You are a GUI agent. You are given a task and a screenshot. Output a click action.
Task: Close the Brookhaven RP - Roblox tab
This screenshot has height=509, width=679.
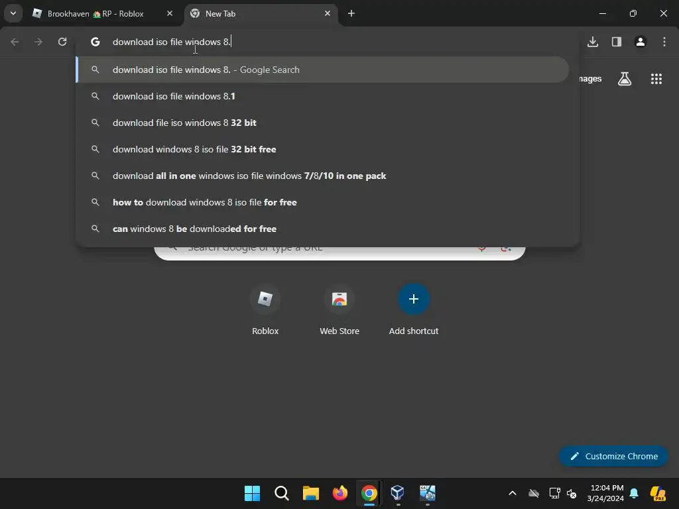click(x=170, y=13)
